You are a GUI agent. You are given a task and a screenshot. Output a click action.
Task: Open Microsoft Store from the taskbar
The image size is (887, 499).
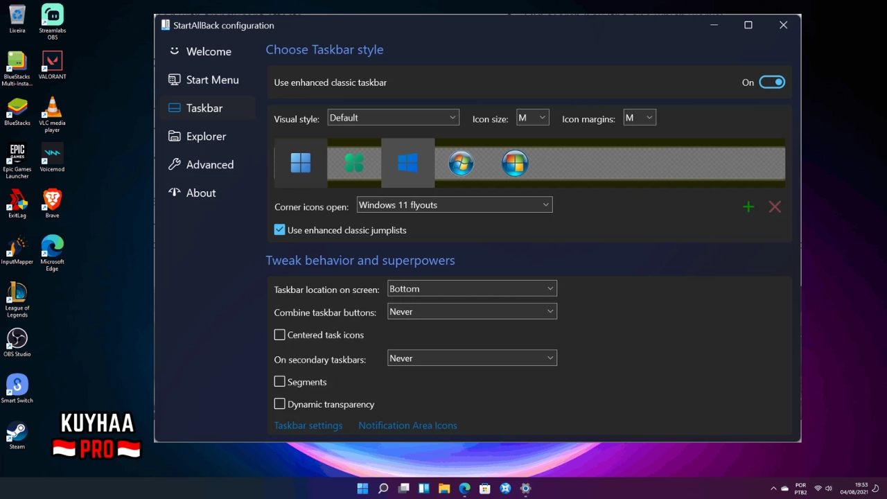pyautogui.click(x=485, y=489)
